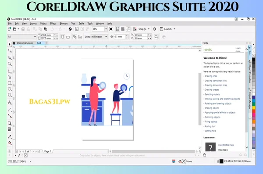Select the Transparency tool
Viewport: 263px width, 174px height.
(10, 129)
